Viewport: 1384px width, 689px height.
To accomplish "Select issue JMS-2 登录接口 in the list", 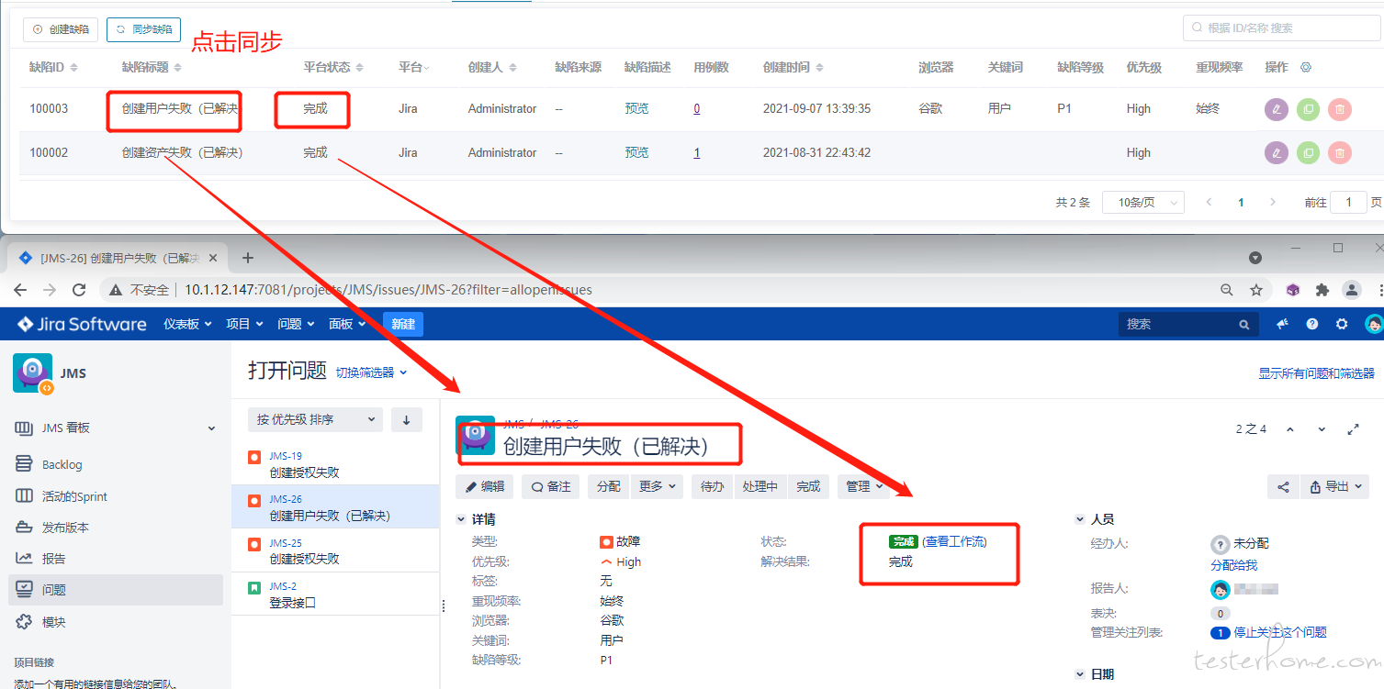I will tap(335, 595).
